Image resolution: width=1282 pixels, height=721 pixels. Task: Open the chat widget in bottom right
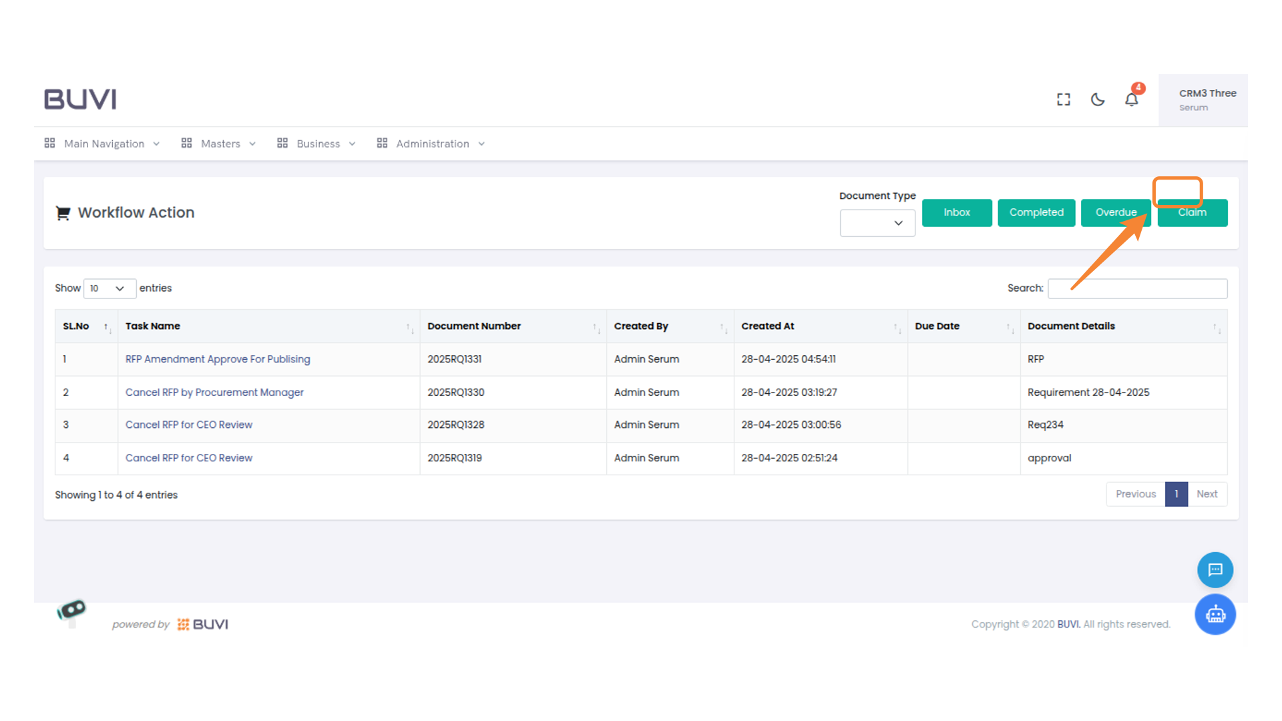(x=1215, y=569)
